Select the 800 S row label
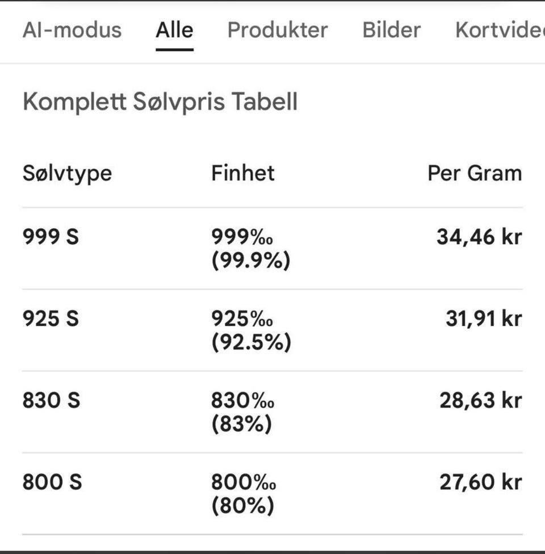The image size is (545, 554). pos(52,482)
